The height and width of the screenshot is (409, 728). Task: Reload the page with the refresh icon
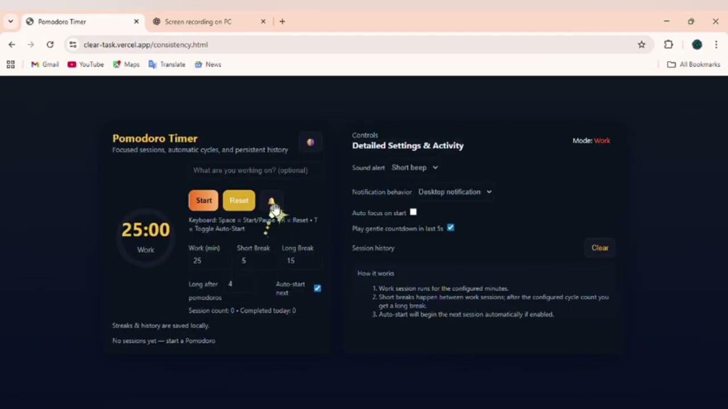click(50, 44)
